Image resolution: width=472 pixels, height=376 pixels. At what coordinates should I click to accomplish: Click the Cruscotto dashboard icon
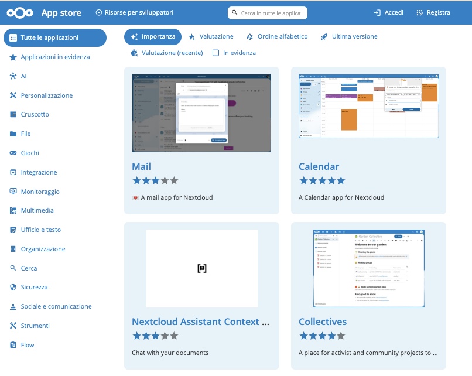coord(13,114)
